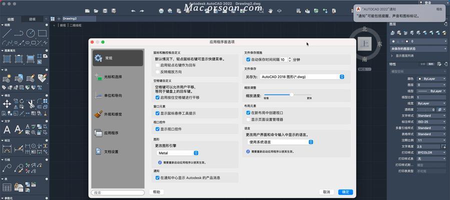
Task: Click the 确定 button
Action: (x=345, y=192)
